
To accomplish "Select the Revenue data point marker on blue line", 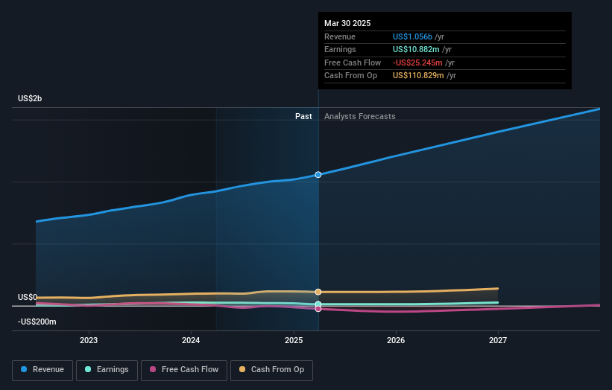I will point(318,175).
